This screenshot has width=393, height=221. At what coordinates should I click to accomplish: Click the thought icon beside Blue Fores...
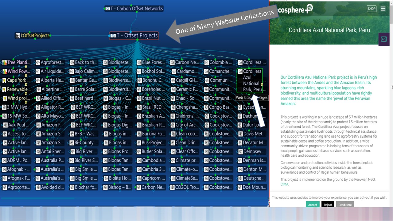(x=139, y=63)
